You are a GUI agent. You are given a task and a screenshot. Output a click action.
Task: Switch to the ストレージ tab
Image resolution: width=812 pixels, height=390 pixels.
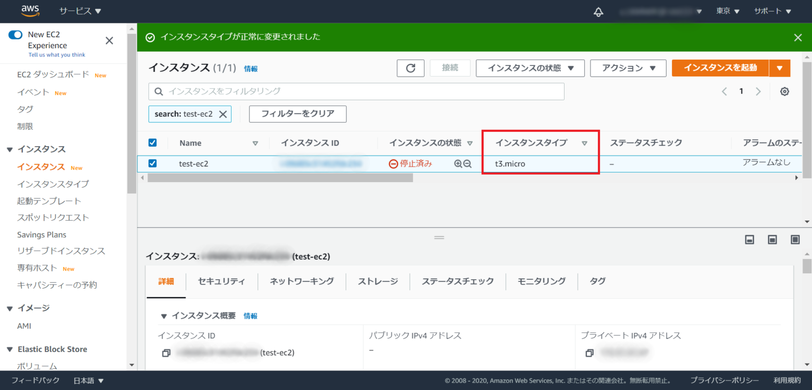click(377, 281)
